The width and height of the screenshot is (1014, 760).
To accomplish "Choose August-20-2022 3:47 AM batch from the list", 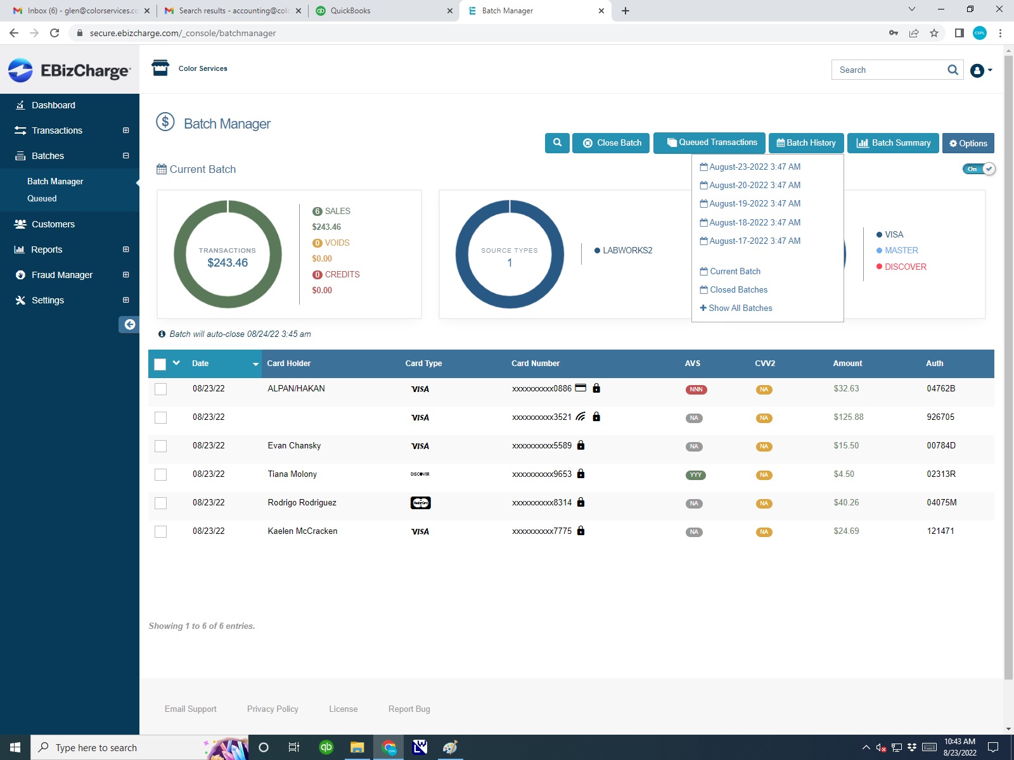I will point(754,185).
